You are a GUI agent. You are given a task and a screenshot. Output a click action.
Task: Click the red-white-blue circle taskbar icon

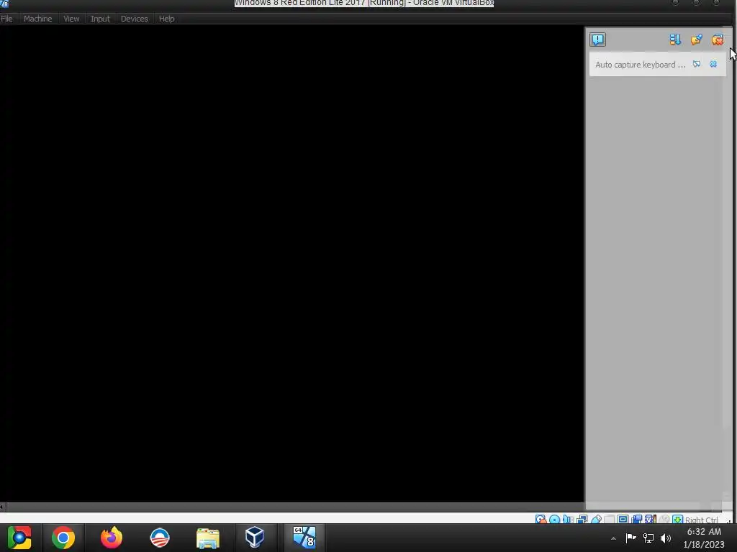(x=159, y=538)
